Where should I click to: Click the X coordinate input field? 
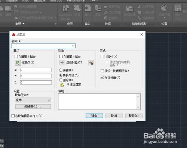pos(36,70)
